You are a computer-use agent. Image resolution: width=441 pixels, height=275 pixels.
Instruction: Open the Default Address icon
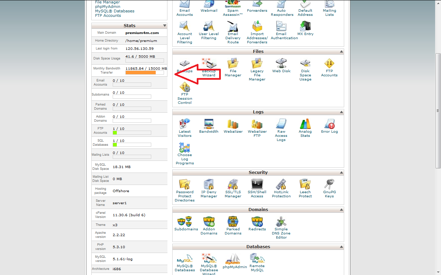pos(305,4)
